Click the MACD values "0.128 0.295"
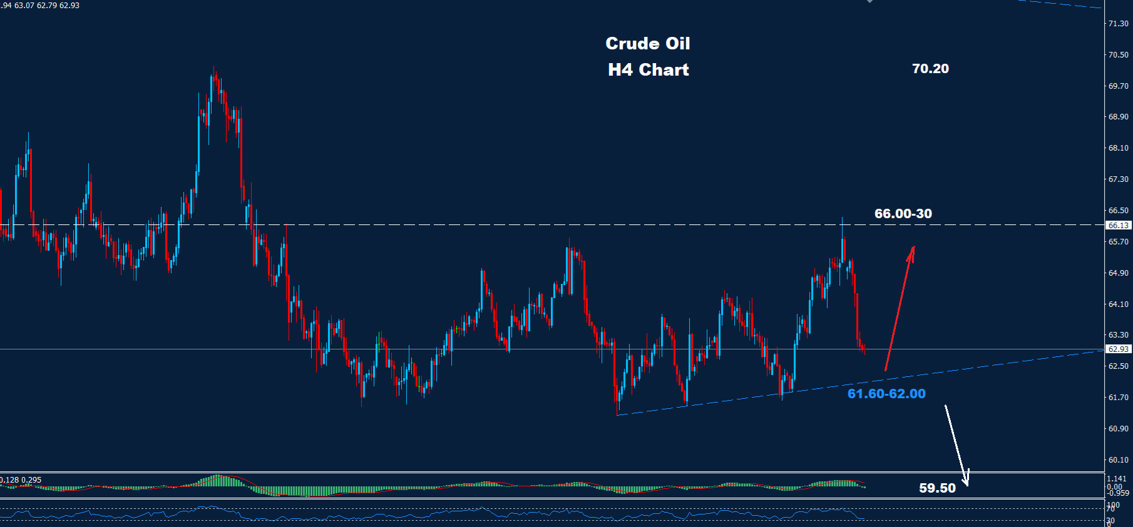Screen dimensions: 1133x527 tap(21, 480)
